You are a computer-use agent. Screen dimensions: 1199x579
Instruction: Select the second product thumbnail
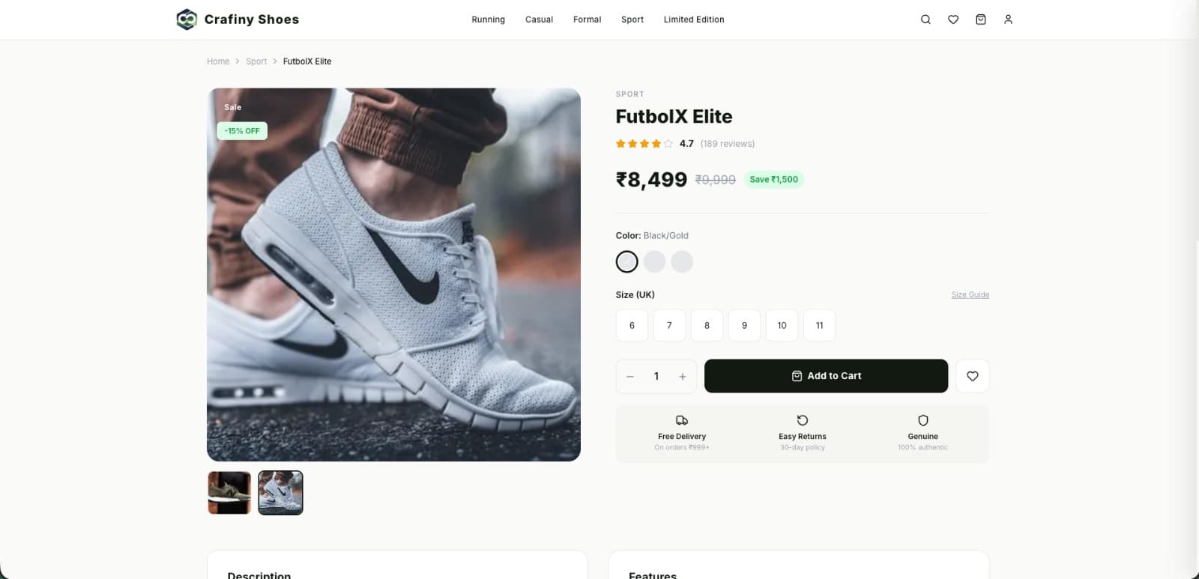pyautogui.click(x=280, y=492)
